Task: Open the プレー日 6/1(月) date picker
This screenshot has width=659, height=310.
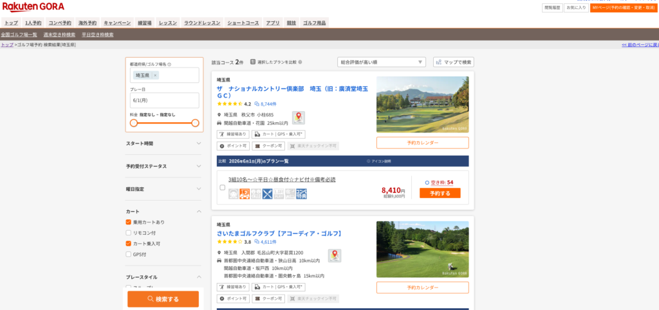Action: pos(164,100)
